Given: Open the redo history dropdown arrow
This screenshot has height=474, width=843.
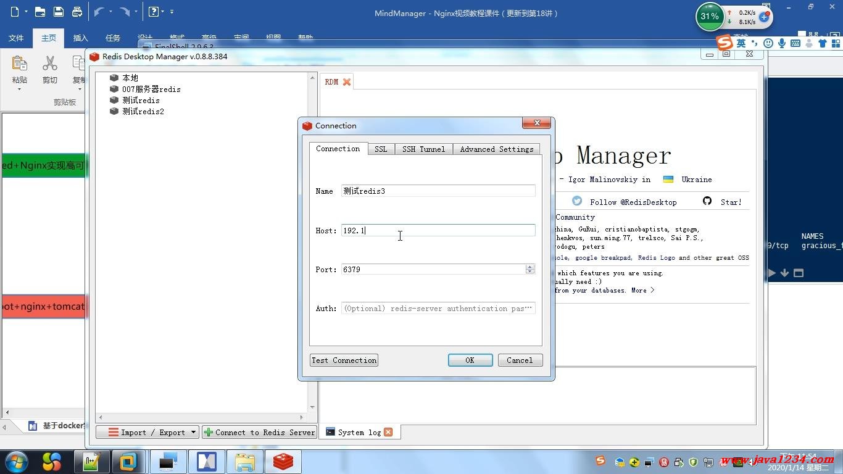Looking at the screenshot, I should pos(136,12).
